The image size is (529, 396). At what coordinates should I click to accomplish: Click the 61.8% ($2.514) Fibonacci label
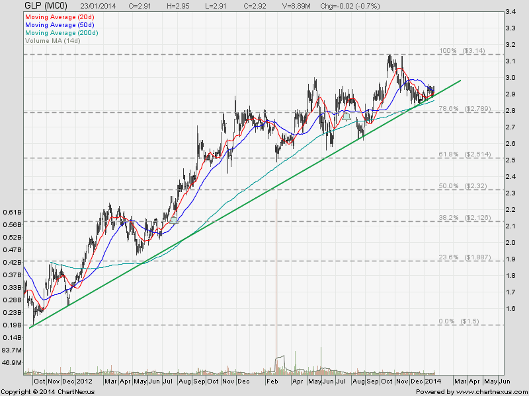click(x=465, y=154)
